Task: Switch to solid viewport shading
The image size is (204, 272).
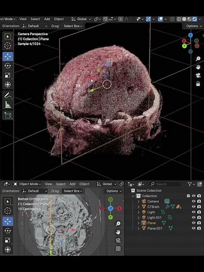Action: (184, 19)
